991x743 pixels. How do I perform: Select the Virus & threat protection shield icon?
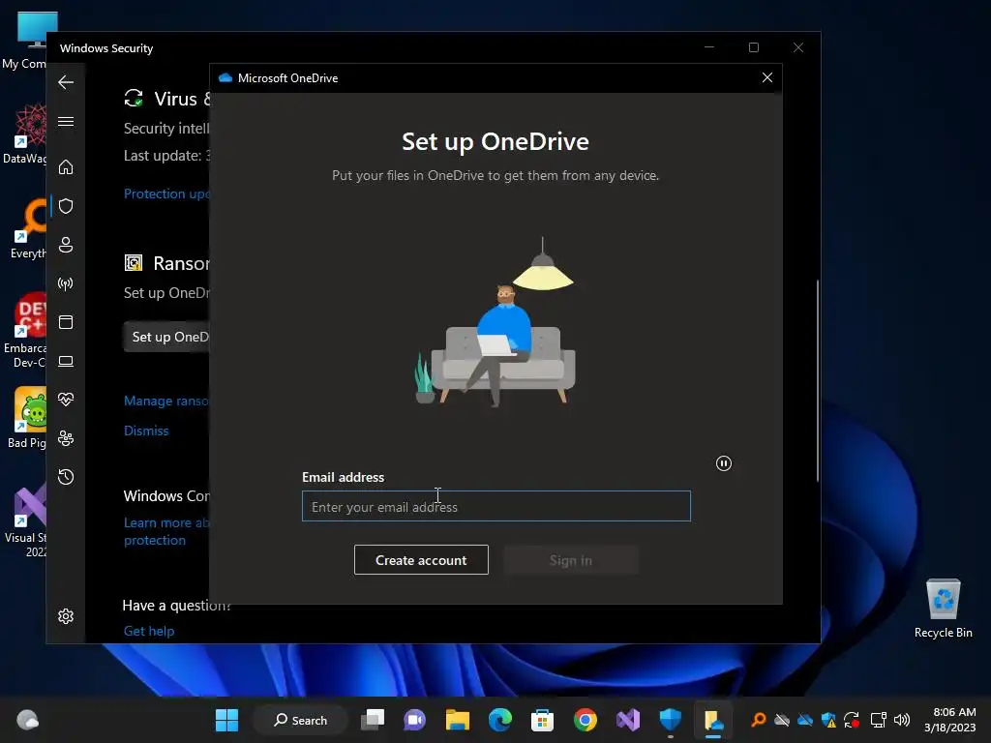click(x=66, y=206)
